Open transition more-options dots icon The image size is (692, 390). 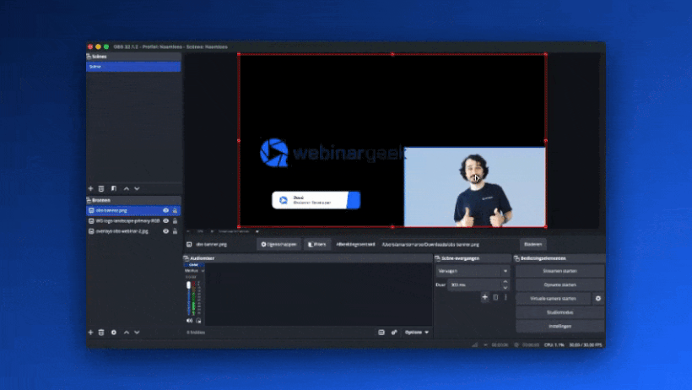(x=505, y=297)
